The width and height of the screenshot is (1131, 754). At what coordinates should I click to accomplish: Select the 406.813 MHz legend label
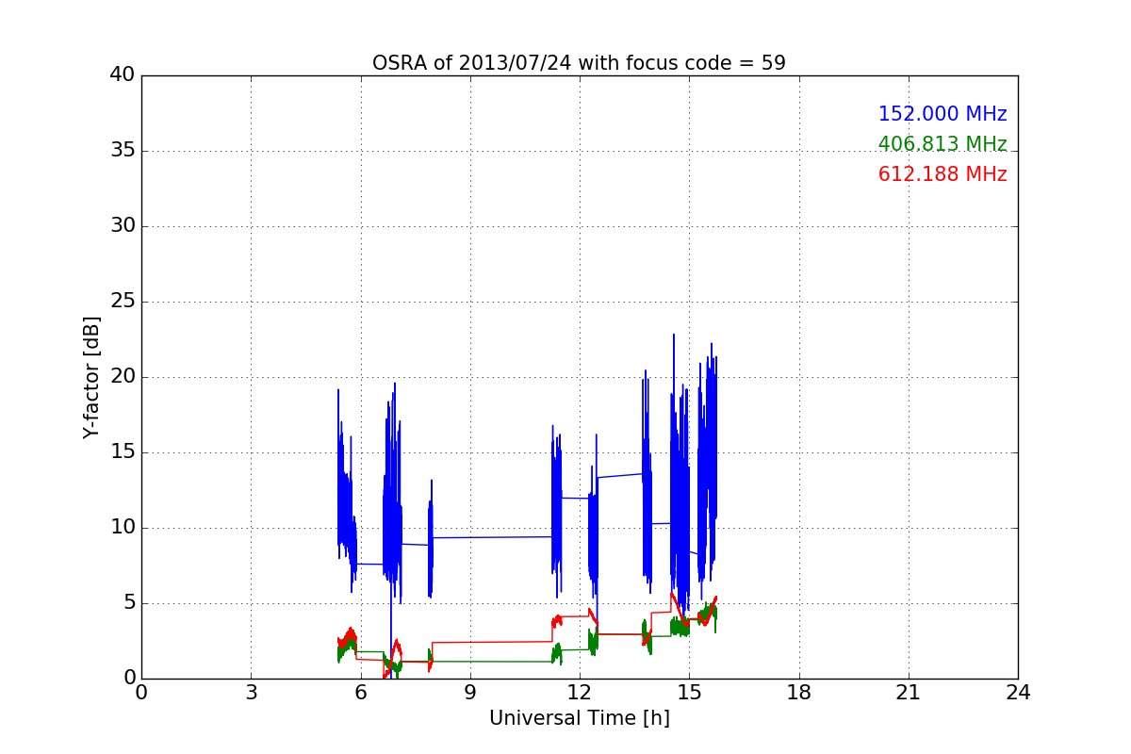[942, 144]
